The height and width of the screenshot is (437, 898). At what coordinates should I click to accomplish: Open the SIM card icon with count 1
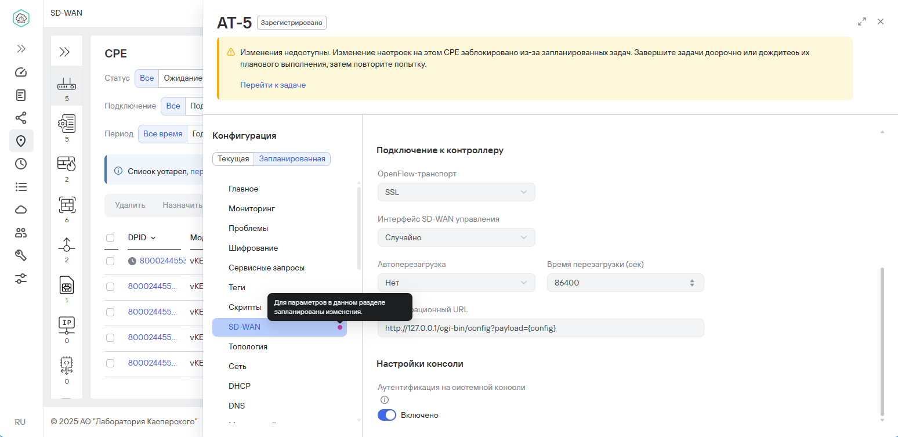coord(67,285)
